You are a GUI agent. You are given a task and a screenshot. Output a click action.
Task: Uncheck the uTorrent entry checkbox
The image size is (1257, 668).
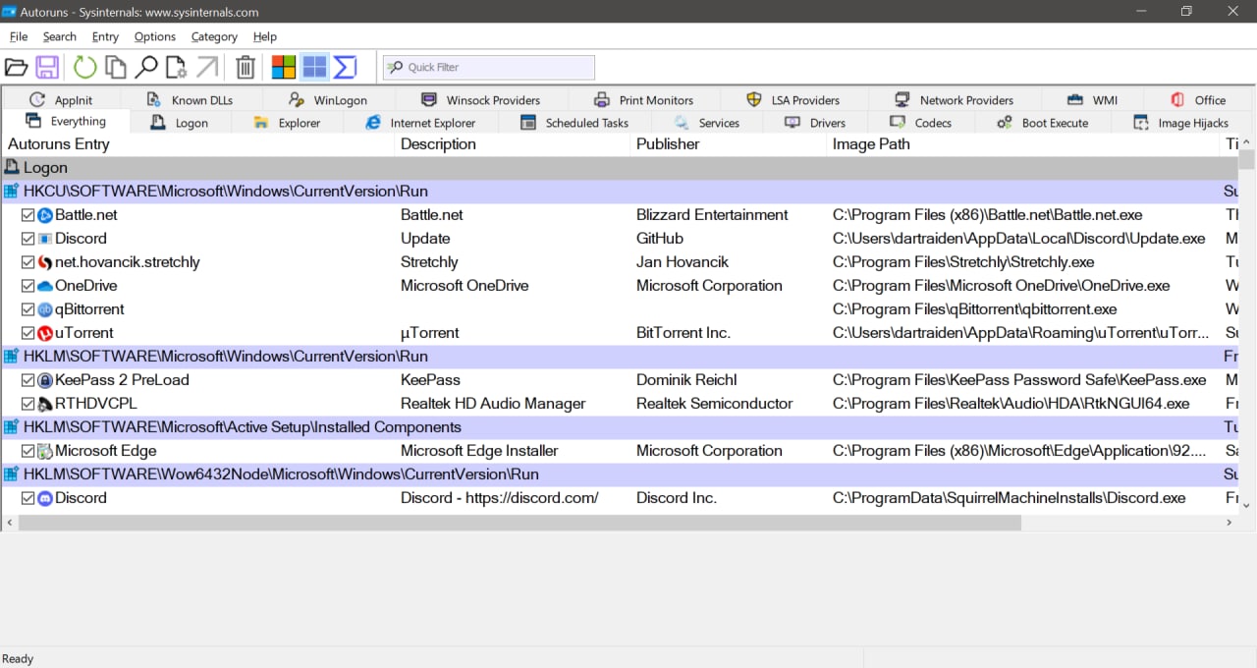pos(28,333)
